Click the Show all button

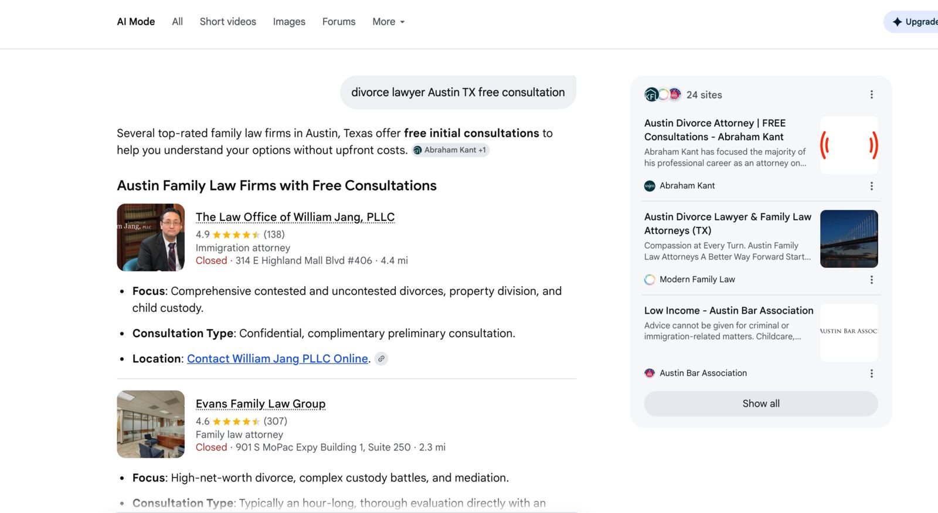pos(761,403)
